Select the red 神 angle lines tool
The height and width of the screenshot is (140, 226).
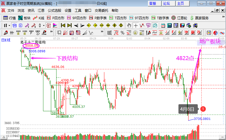(187, 33)
